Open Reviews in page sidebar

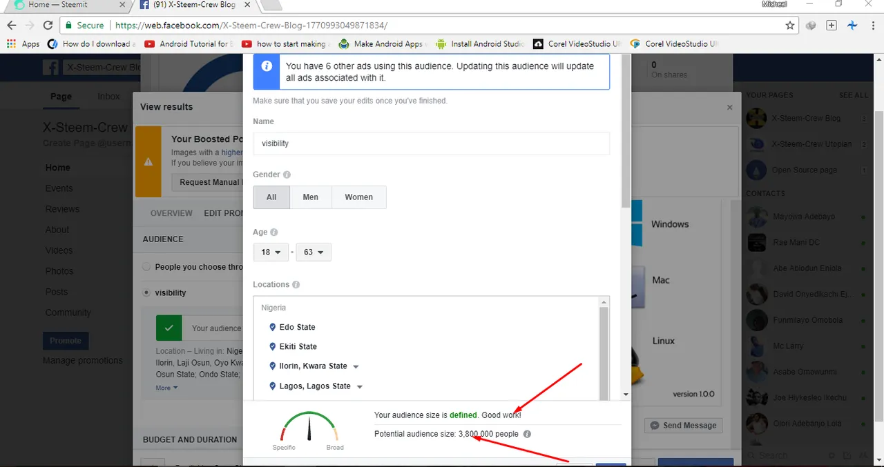[x=62, y=209]
